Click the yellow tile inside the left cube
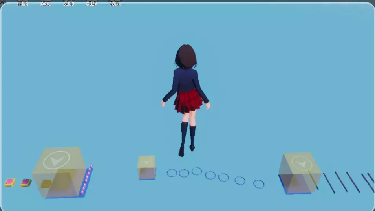 point(46,183)
